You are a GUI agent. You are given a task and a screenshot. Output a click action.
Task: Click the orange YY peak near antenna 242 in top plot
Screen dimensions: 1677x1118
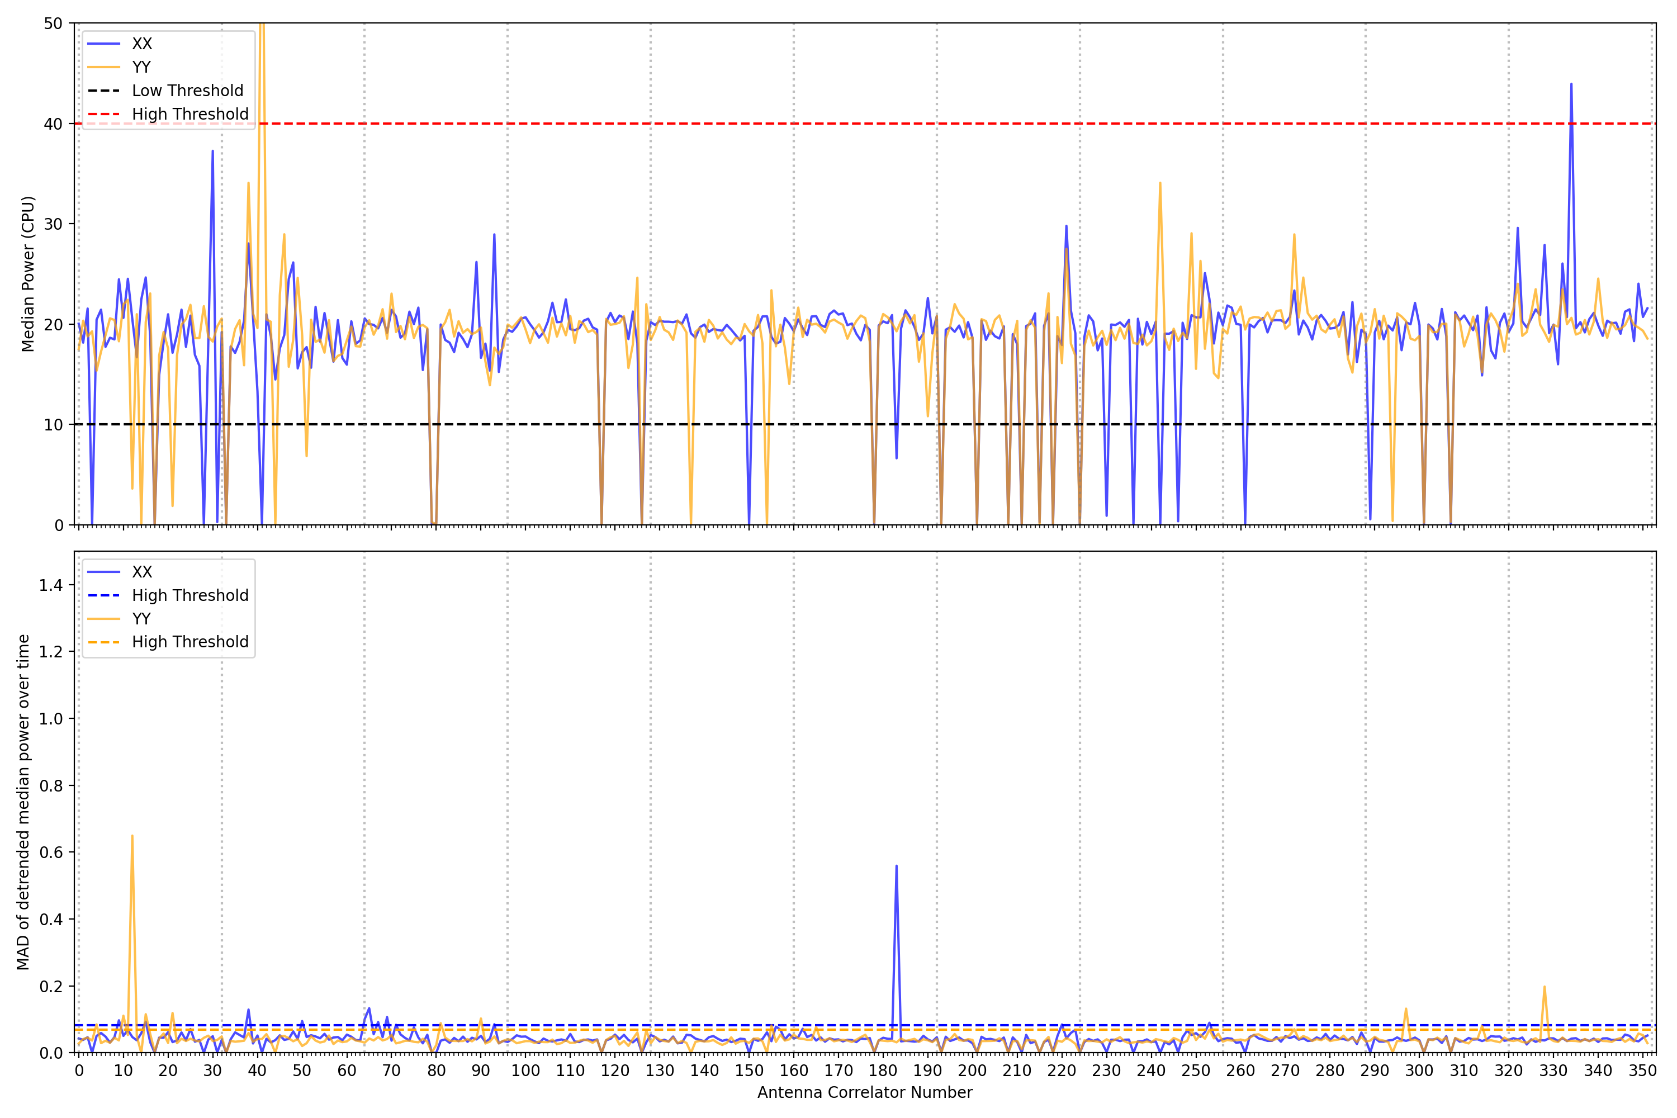point(1160,184)
